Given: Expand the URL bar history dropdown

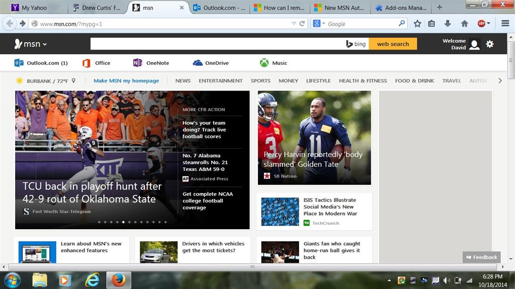Looking at the screenshot, I should (x=294, y=24).
